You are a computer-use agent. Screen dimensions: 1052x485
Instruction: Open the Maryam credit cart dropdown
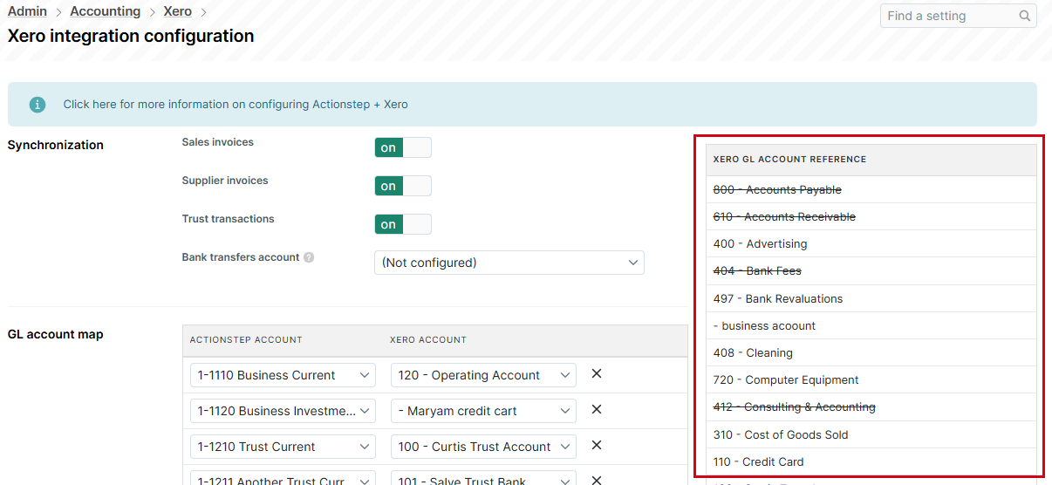click(x=483, y=411)
